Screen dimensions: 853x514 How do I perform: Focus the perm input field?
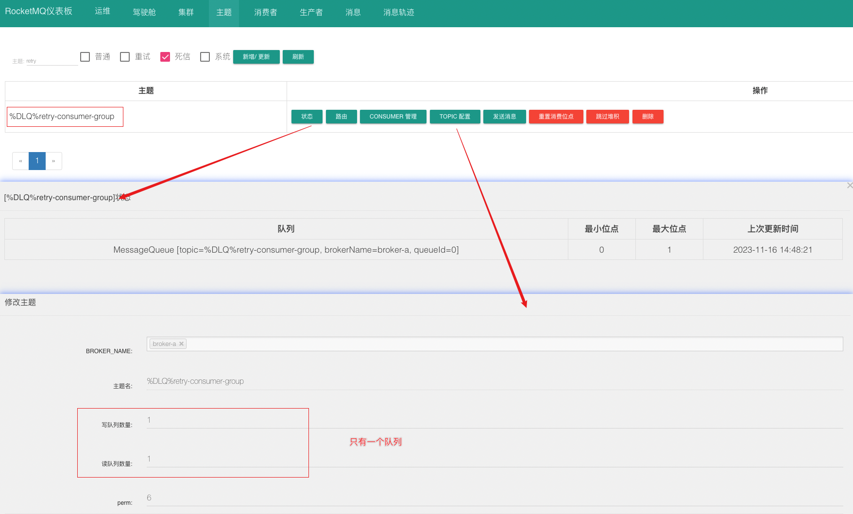495,498
